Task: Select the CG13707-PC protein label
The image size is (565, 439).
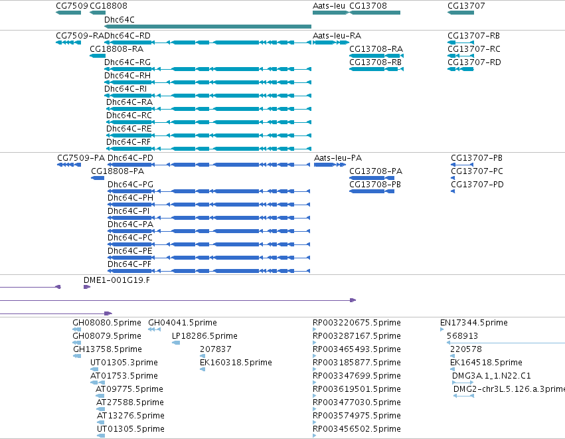Action: (477, 171)
